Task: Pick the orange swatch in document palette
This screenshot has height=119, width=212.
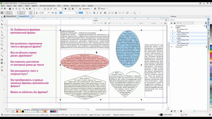Action: (x=45, y=111)
